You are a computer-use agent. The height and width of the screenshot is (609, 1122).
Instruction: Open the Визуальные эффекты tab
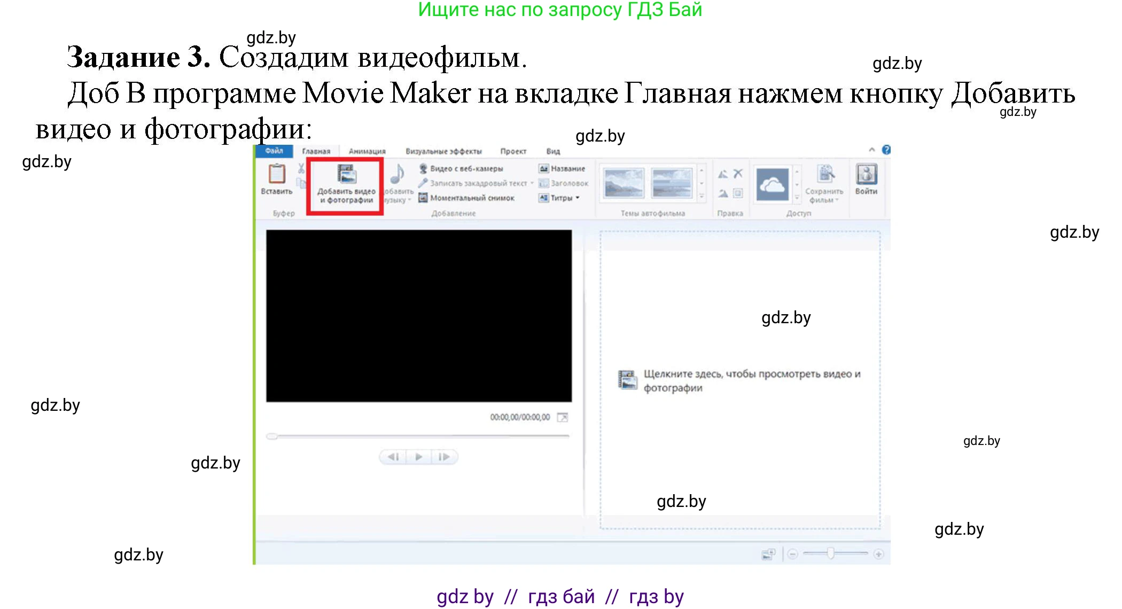tap(443, 151)
